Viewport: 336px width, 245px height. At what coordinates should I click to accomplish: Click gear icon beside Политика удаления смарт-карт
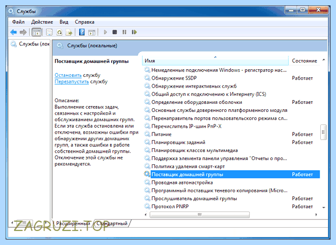tap(147, 167)
